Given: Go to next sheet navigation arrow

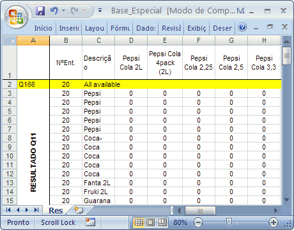Looking at the screenshot, I should [x=27, y=210].
